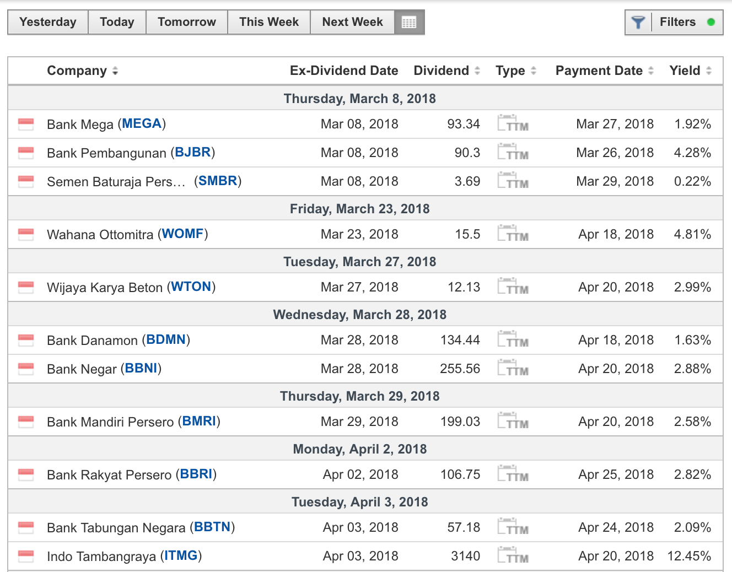Sort table by Company column
The width and height of the screenshot is (732, 572).
[x=83, y=71]
